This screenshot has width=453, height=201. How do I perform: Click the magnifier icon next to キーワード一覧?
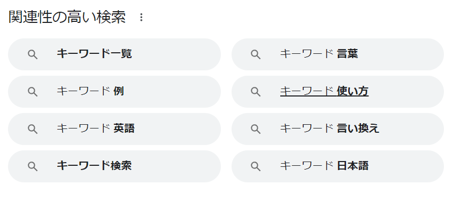(33, 54)
